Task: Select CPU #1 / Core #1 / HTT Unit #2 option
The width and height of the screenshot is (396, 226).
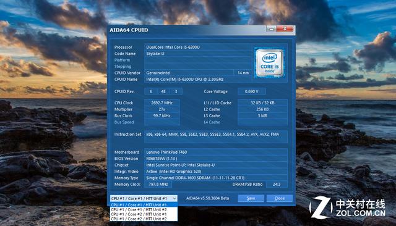Action: pos(144,209)
